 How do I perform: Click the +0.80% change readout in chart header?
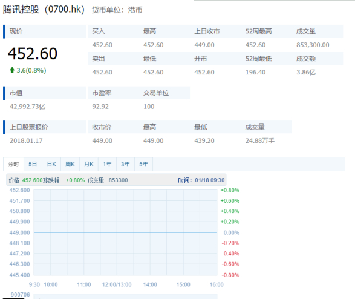75,180
